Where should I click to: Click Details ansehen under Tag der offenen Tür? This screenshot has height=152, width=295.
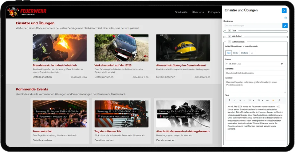(104, 140)
